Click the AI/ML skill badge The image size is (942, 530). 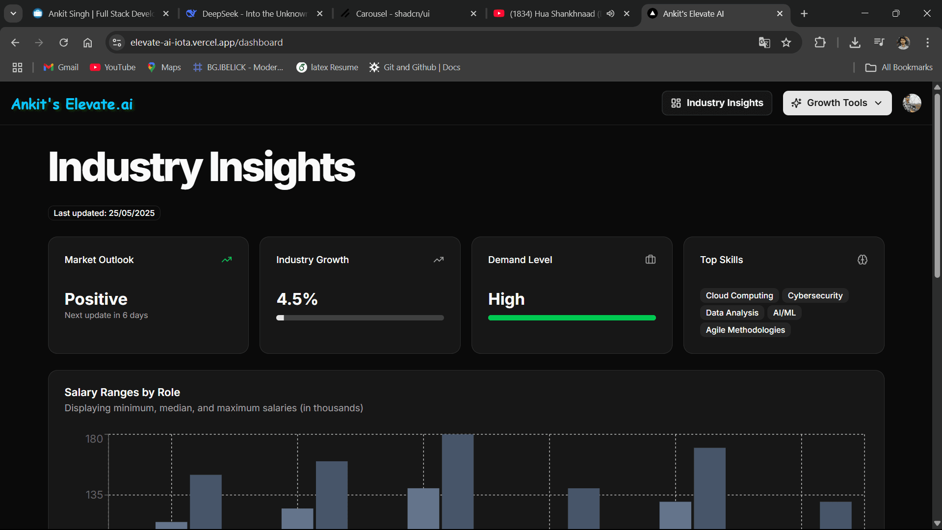784,313
